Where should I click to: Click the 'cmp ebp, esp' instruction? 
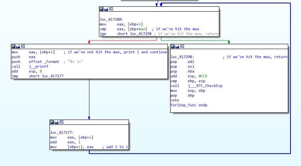pos(188,81)
